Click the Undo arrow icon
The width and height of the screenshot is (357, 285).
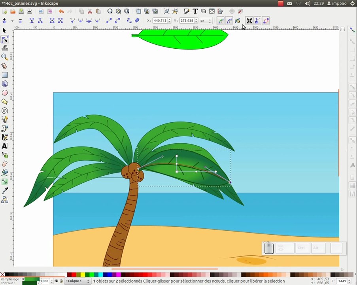click(61, 11)
